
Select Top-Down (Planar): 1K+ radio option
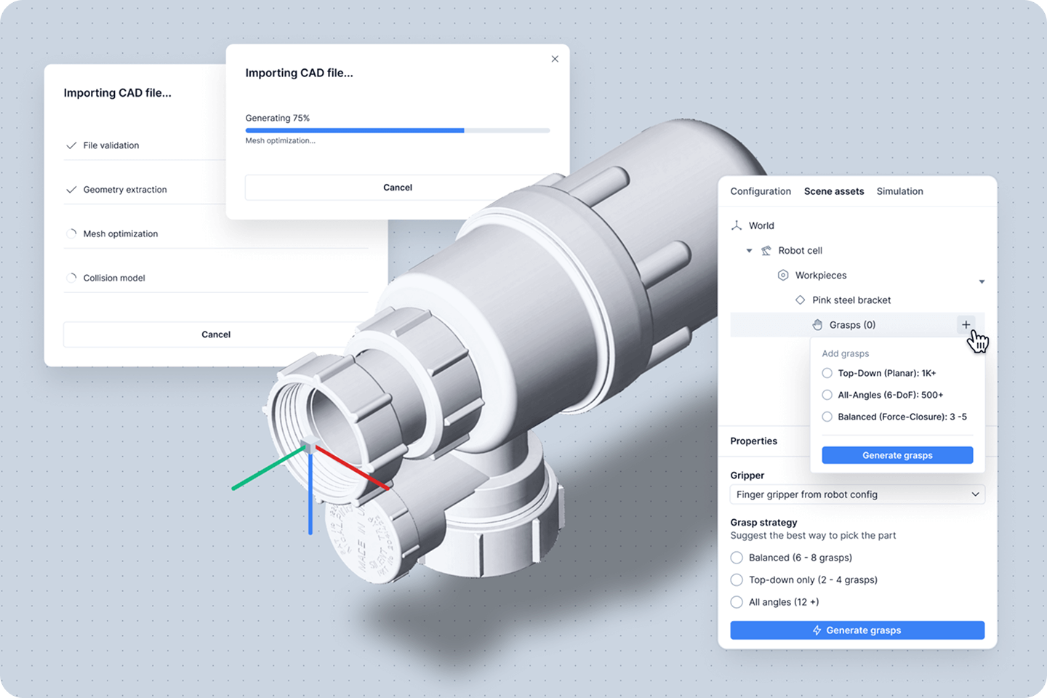point(827,373)
